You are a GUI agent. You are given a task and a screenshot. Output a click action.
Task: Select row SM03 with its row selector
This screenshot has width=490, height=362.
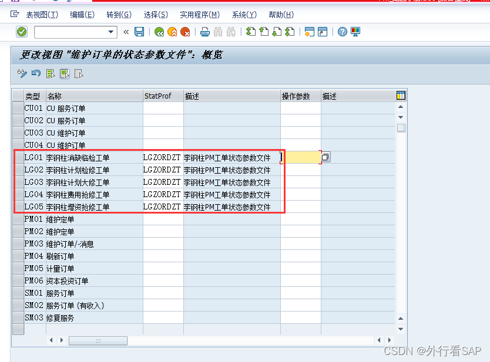coord(18,317)
